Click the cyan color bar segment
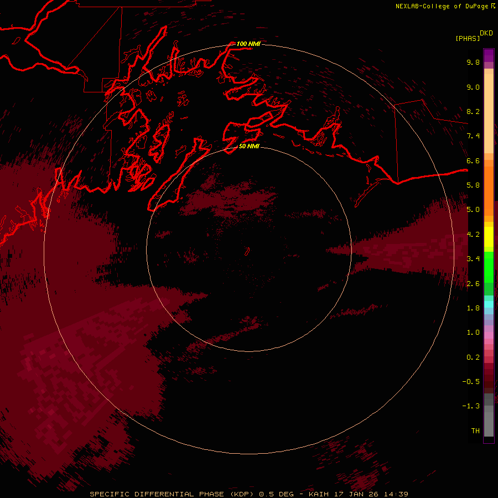Screen dimensions: 498x498 pyautogui.click(x=489, y=304)
